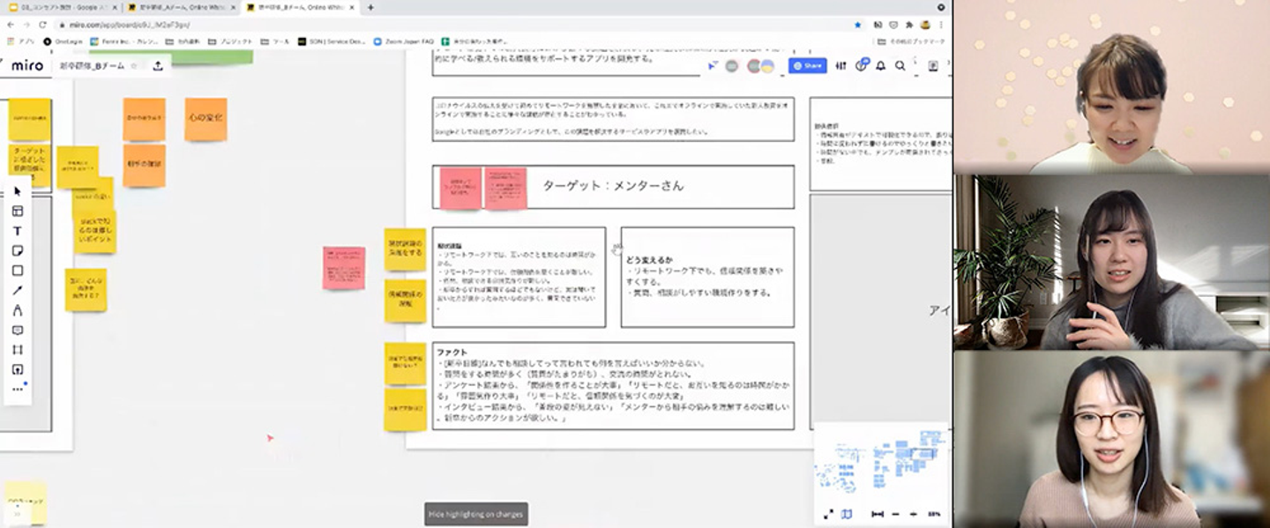Toggle fullscreen mode with the arrows icon
1270x528 pixels.
pyautogui.click(x=828, y=514)
